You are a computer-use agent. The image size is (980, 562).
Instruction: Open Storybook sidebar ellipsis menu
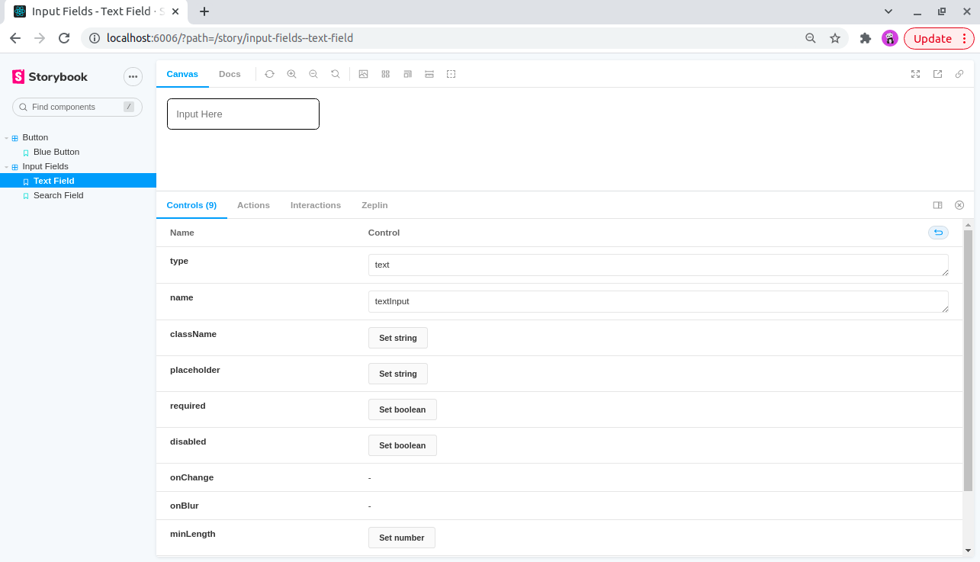click(x=133, y=76)
